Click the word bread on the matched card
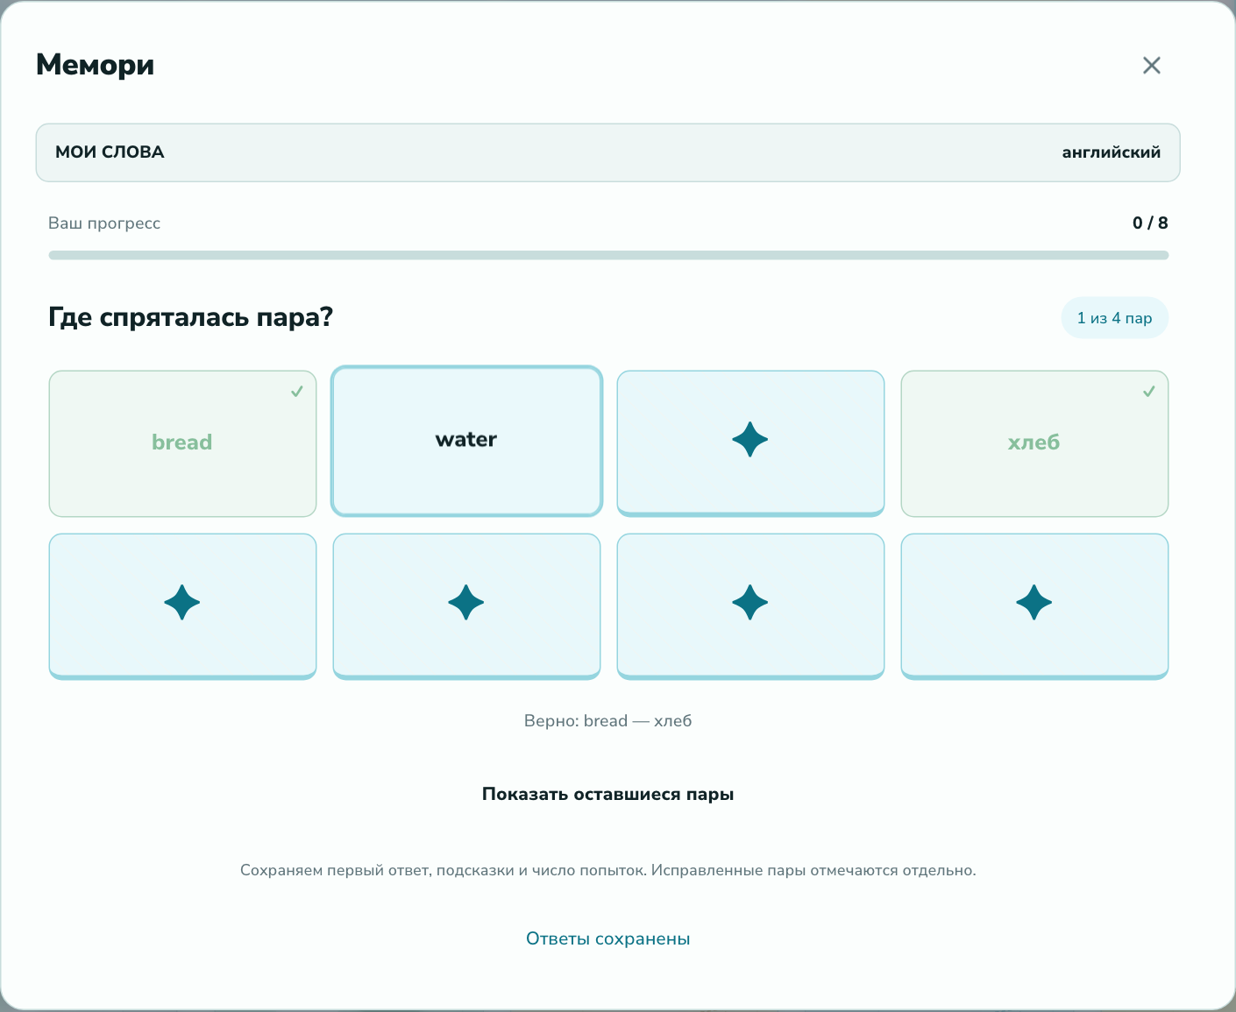 [x=182, y=442]
